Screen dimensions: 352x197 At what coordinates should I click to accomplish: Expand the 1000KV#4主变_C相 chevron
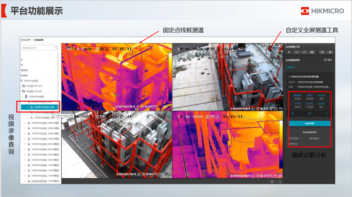(x=27, y=118)
